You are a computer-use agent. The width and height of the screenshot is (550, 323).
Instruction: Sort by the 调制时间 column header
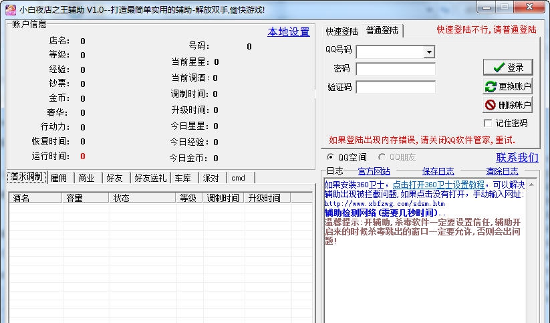(x=223, y=198)
